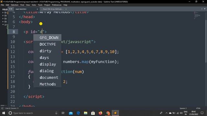Open the Edit menu
The width and height of the screenshot is (207, 116).
pos(7,5)
